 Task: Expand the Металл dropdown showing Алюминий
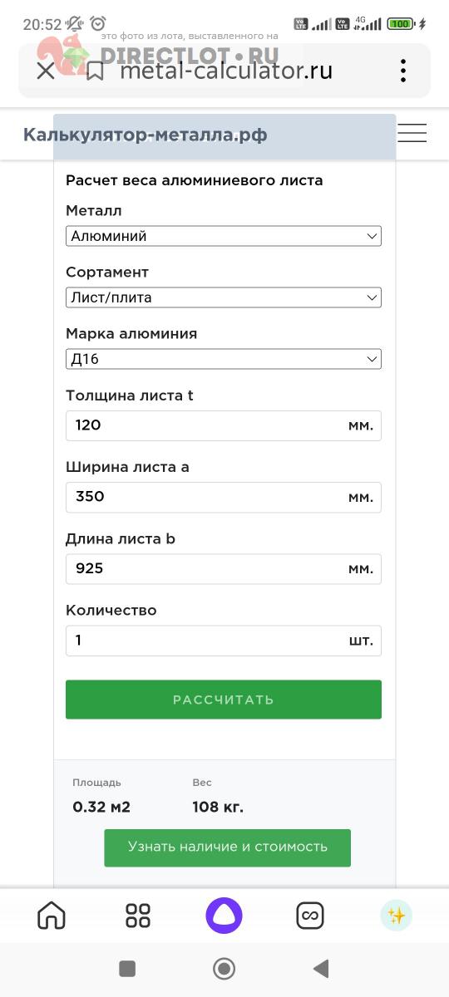[224, 236]
